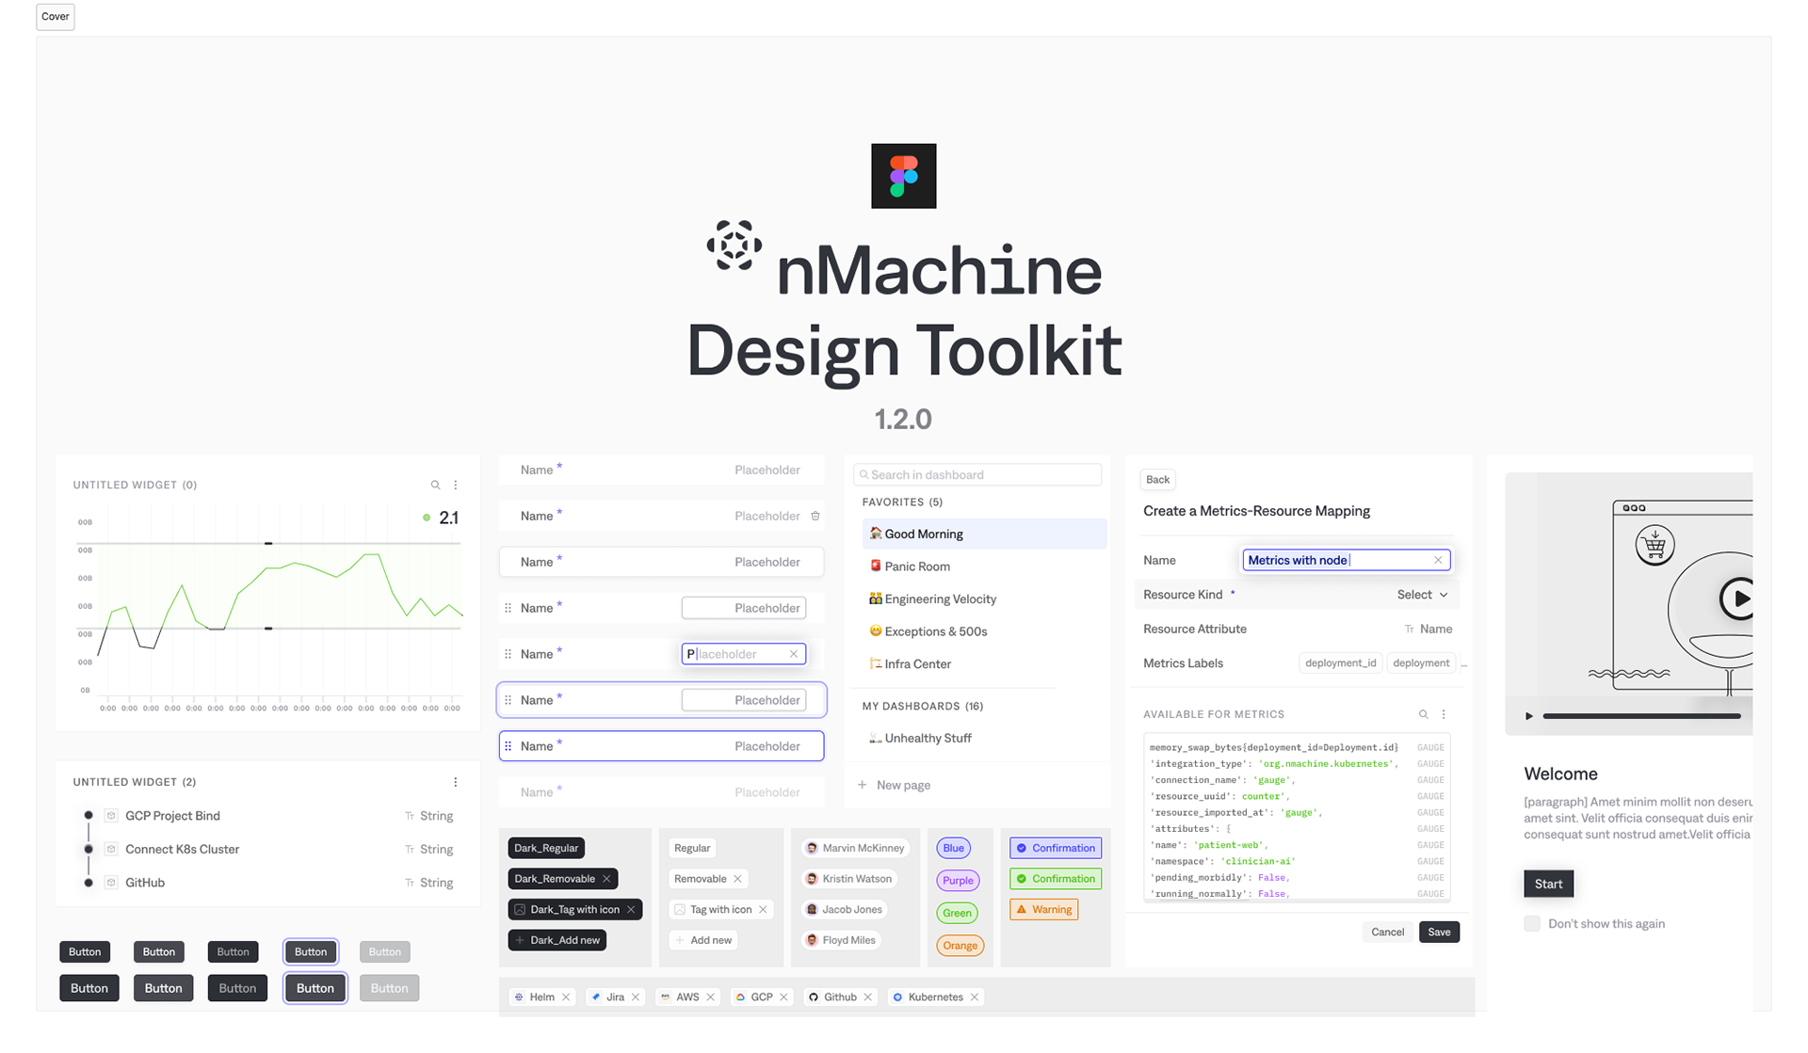Open kebab menu of Untitled Widget (2)

pyautogui.click(x=456, y=782)
